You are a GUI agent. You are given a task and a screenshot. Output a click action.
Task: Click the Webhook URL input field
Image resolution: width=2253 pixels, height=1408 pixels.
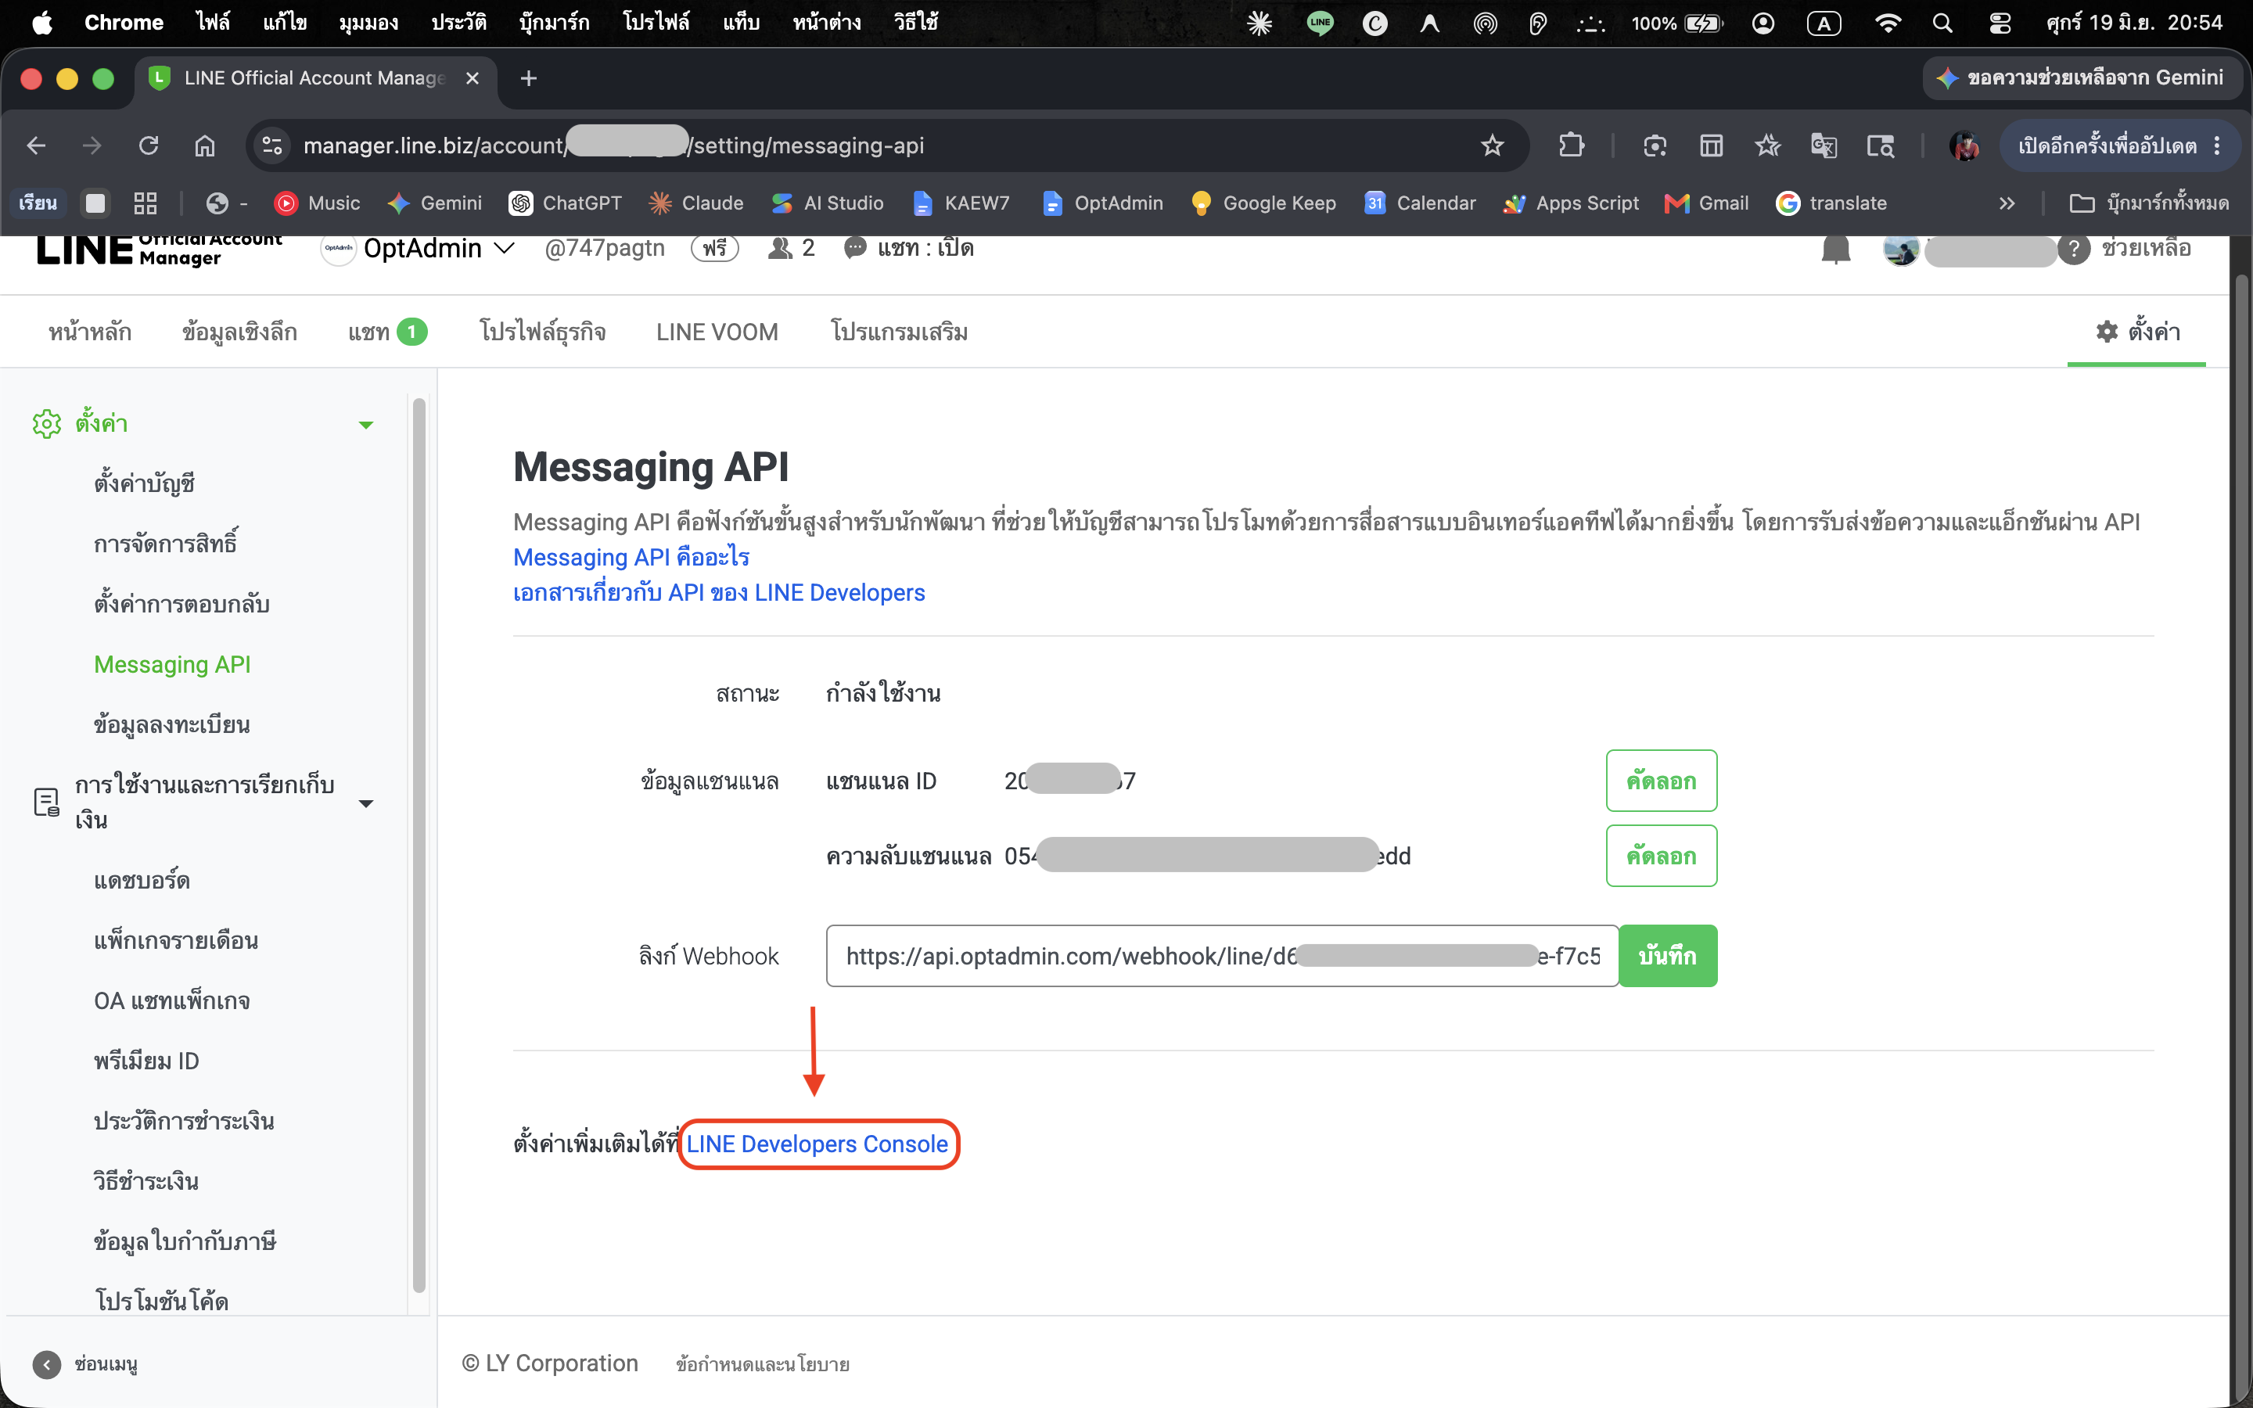point(1221,955)
